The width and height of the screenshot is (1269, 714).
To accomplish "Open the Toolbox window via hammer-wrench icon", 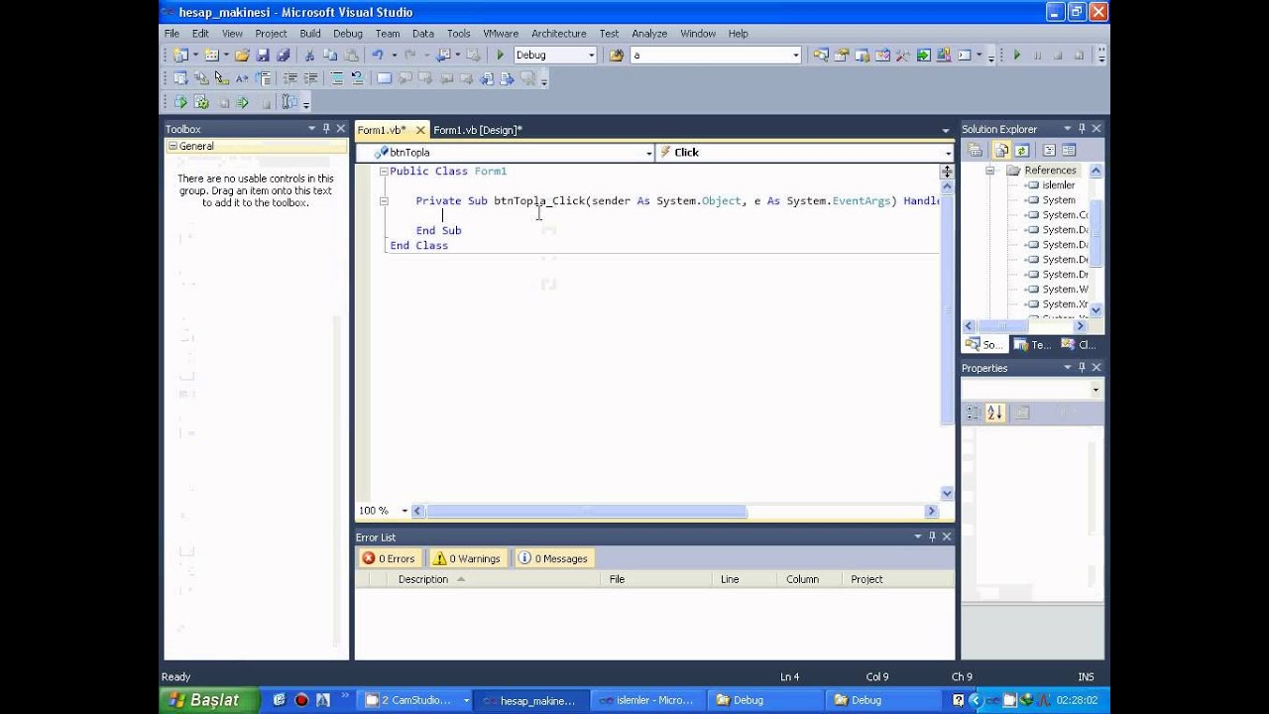I will click(902, 56).
